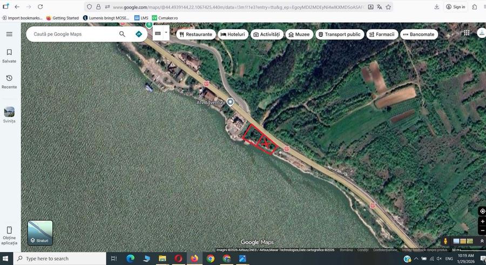Open the Getting Started bookmark
The height and width of the screenshot is (265, 486).
tap(62, 18)
